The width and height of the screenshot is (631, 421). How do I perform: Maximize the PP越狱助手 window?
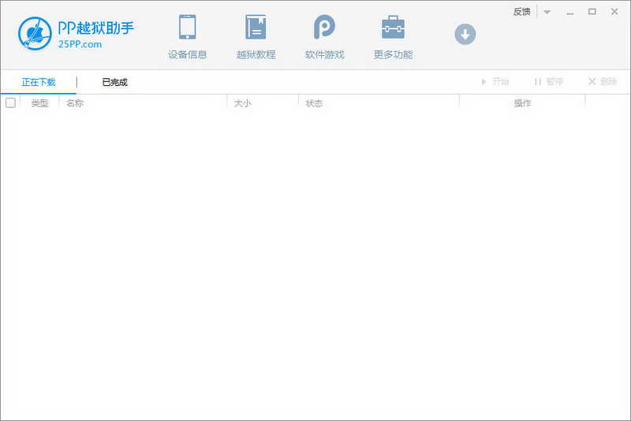[592, 12]
